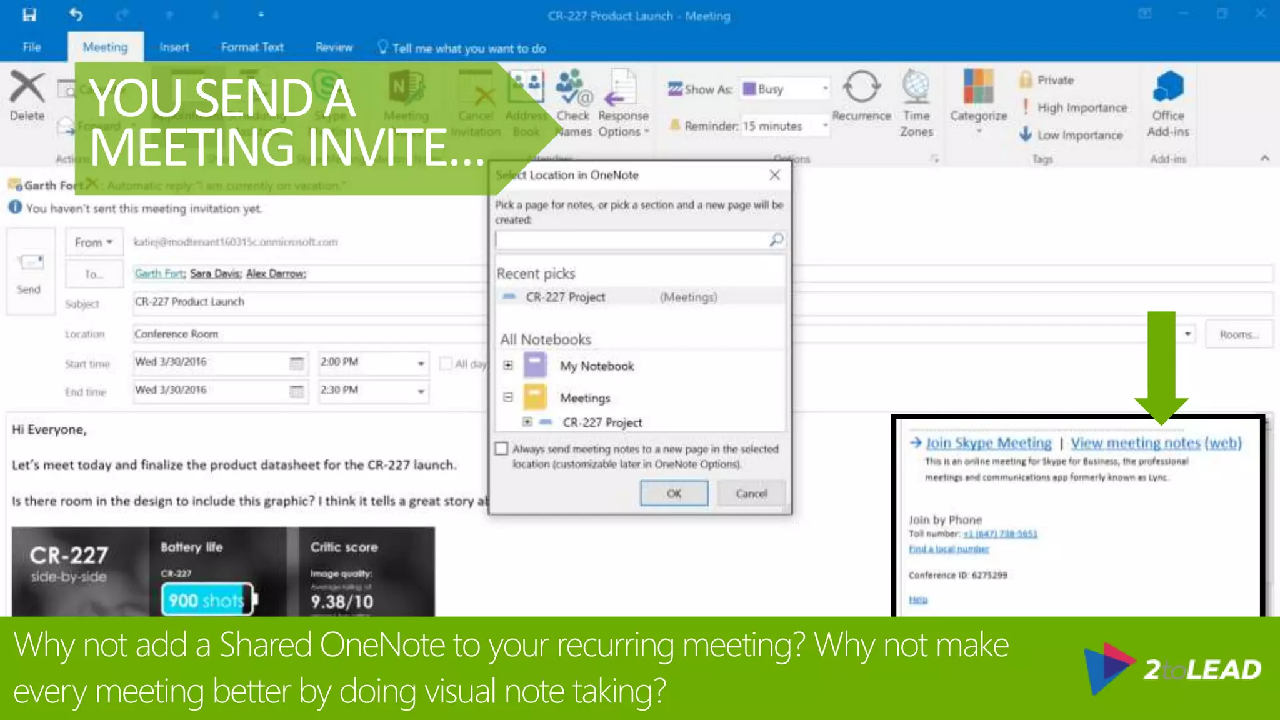Show Time Zones

[916, 104]
